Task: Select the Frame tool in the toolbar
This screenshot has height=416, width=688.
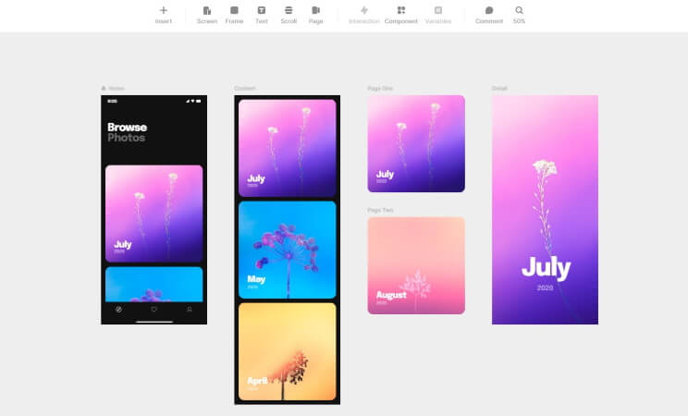Action: (234, 15)
